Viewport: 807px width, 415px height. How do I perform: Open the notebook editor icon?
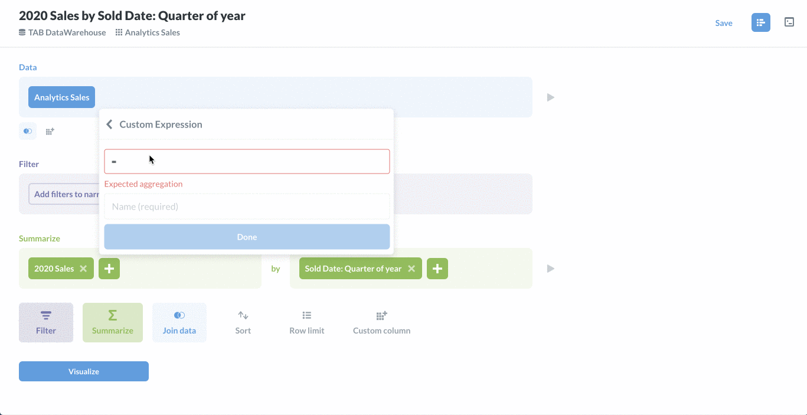[760, 22]
